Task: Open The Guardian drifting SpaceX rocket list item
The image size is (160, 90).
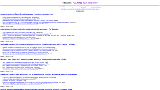Action: 19,32
